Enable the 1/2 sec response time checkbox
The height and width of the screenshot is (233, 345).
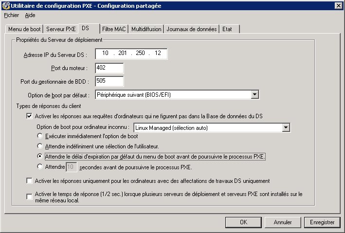29,197
